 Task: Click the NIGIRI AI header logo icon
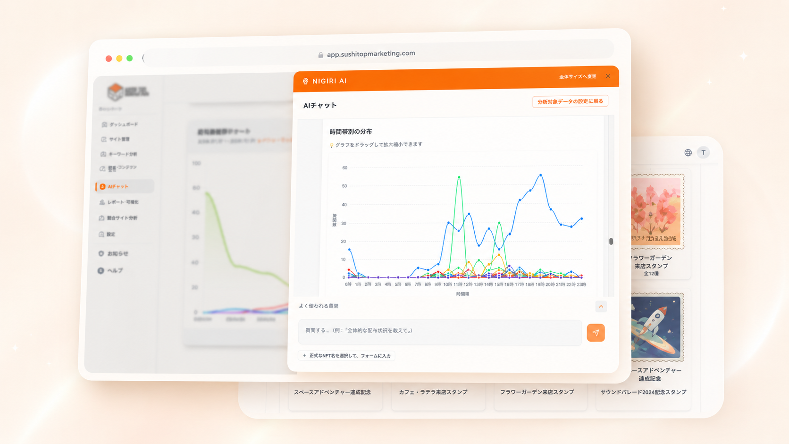click(x=305, y=82)
